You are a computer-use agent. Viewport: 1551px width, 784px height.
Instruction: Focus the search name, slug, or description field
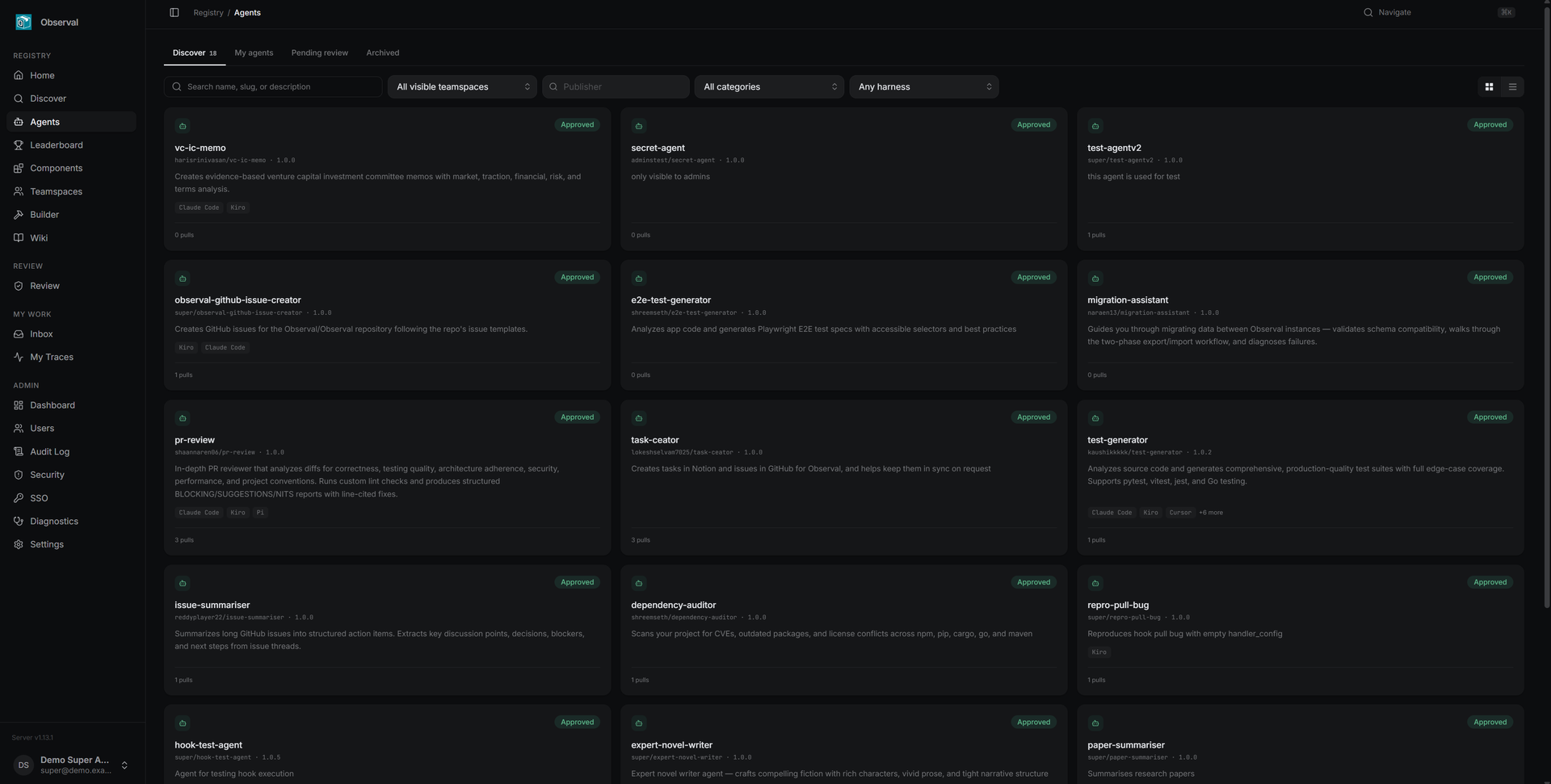(273, 86)
